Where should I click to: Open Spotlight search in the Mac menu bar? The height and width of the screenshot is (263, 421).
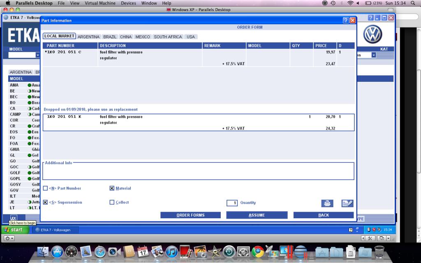pos(413,3)
